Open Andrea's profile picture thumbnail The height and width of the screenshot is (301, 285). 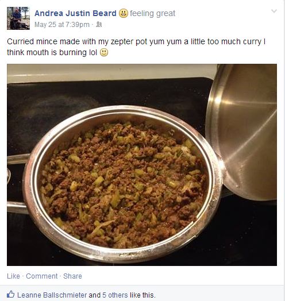point(18,18)
